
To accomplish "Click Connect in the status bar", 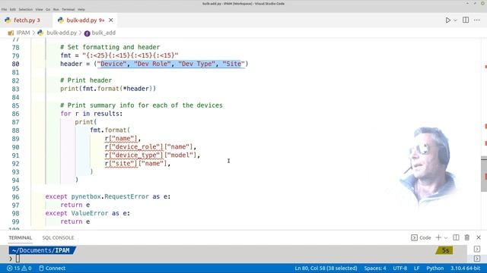I will 53,268.
